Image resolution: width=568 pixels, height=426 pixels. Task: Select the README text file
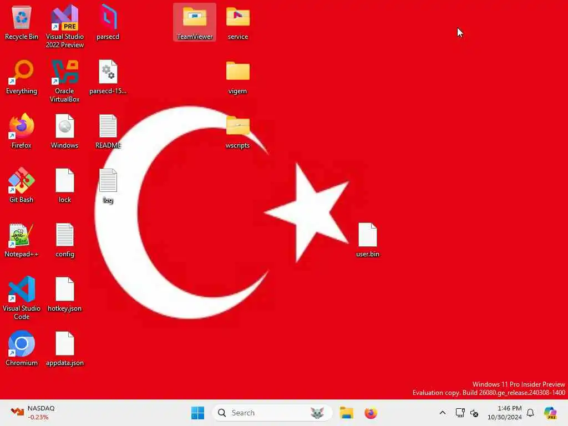click(108, 131)
